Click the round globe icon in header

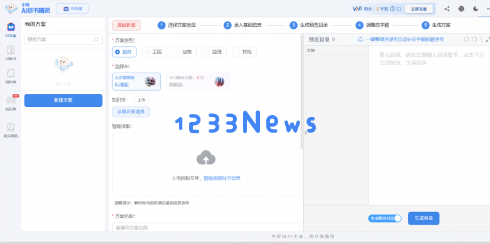click(x=461, y=9)
